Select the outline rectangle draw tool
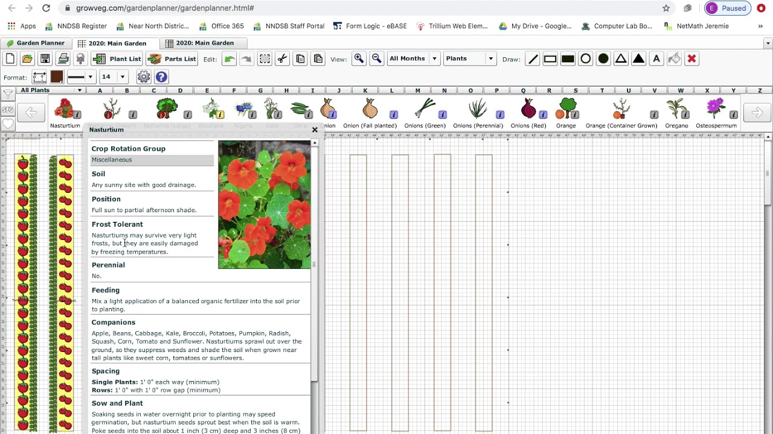773x434 pixels. pyautogui.click(x=550, y=58)
